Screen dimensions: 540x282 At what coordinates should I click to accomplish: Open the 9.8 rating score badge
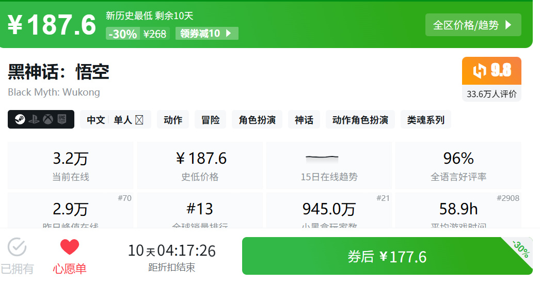491,71
